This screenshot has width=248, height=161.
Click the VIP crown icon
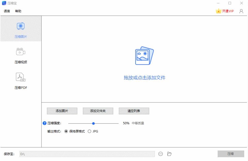[218, 11]
